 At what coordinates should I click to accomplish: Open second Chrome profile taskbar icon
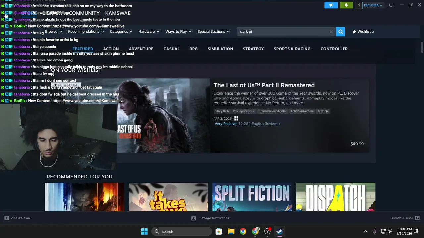255,231
